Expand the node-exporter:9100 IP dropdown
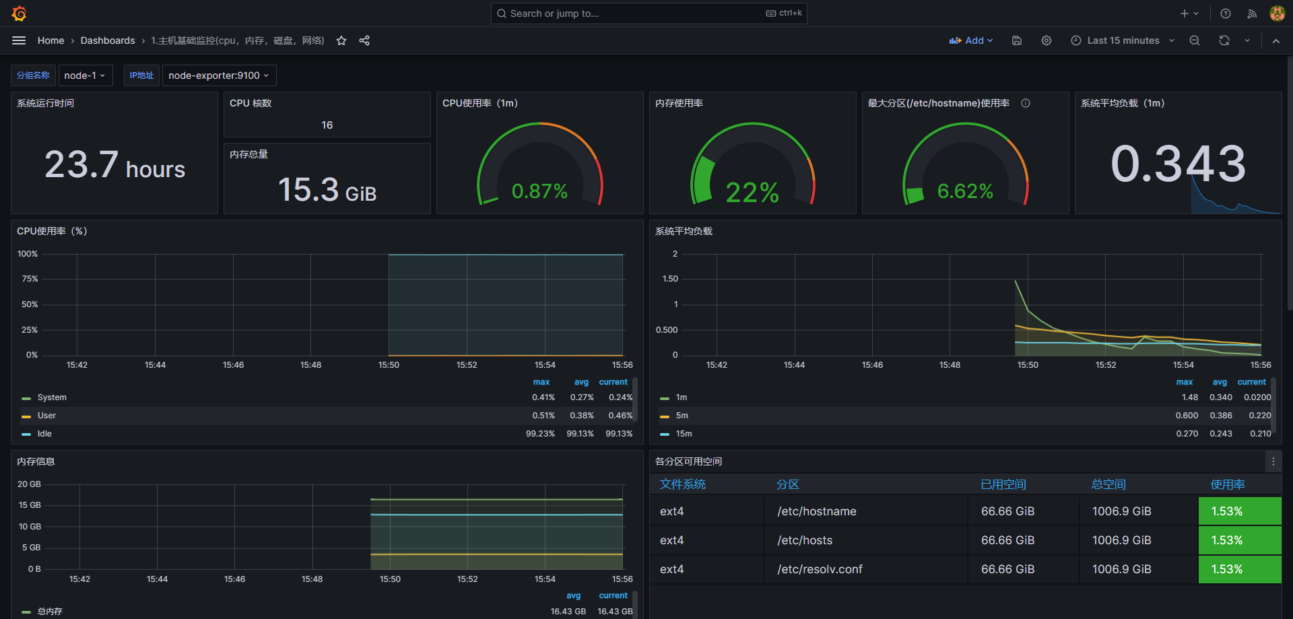Viewport: 1293px width, 619px height. click(219, 75)
